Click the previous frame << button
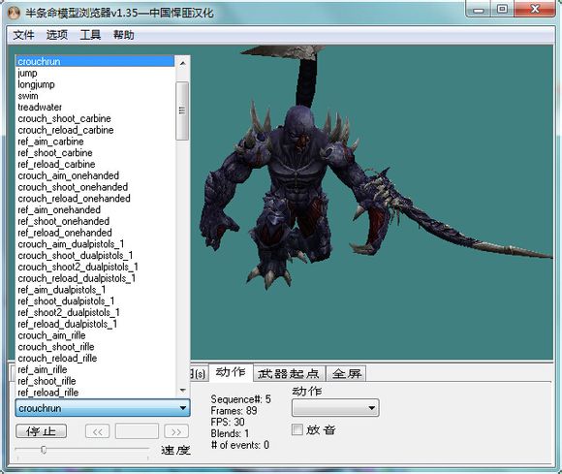 [98, 431]
